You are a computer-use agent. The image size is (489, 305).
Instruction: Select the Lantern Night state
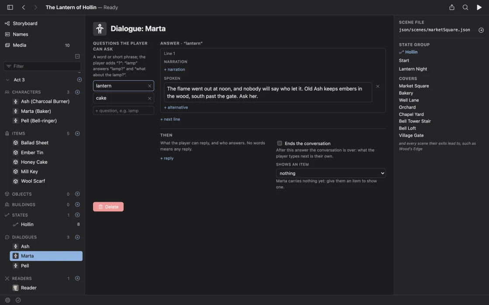(x=413, y=69)
